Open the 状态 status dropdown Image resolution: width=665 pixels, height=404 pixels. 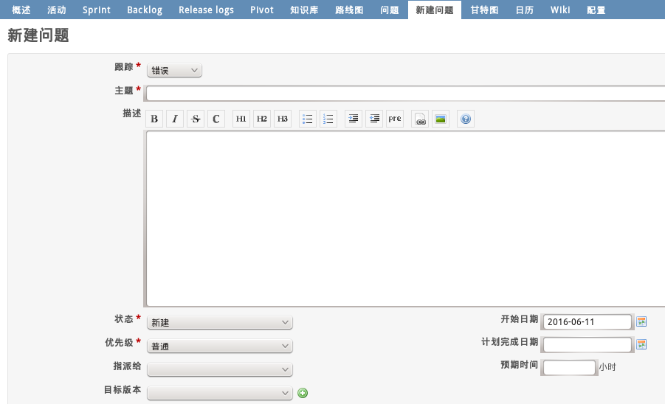click(x=220, y=323)
